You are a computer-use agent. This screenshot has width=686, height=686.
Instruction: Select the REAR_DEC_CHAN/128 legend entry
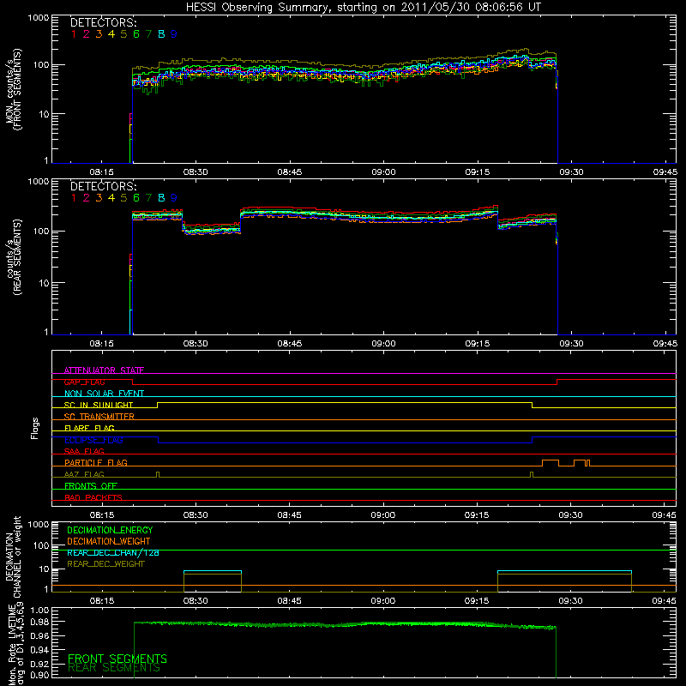coord(113,553)
